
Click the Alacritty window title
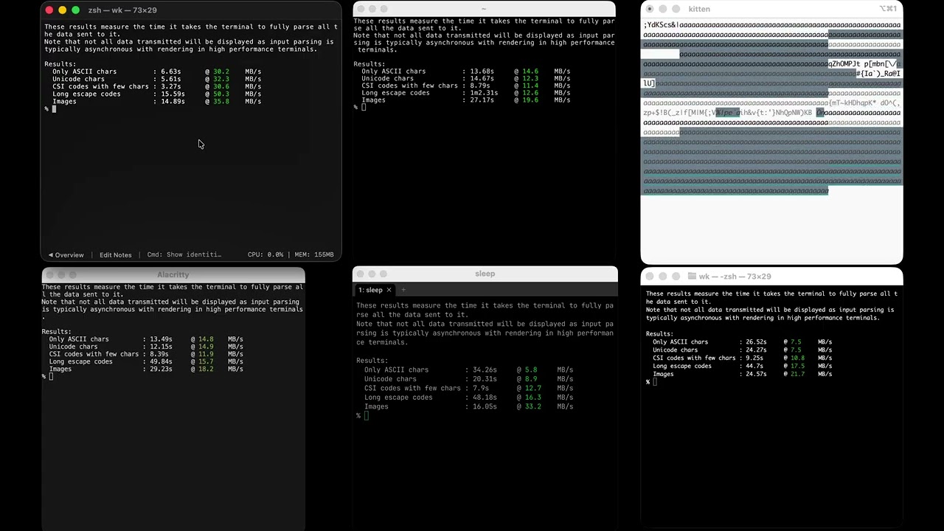[x=173, y=274]
